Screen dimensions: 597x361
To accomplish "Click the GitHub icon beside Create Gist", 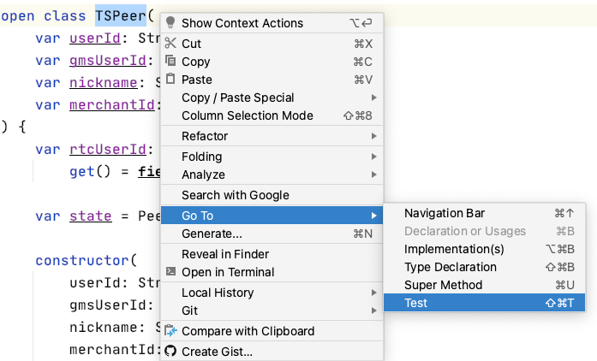I will (170, 352).
